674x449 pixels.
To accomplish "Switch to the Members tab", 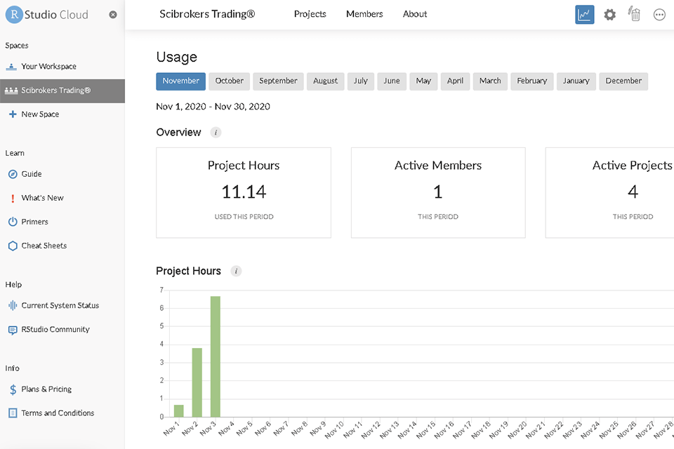I will (364, 14).
